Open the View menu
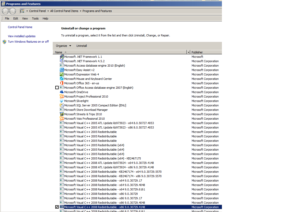 click(x=25, y=18)
